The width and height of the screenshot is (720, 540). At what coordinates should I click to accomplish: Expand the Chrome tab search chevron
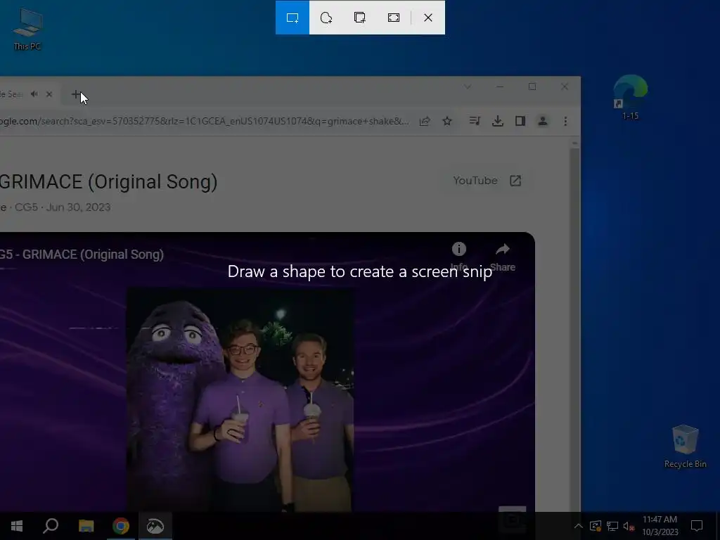tap(468, 86)
